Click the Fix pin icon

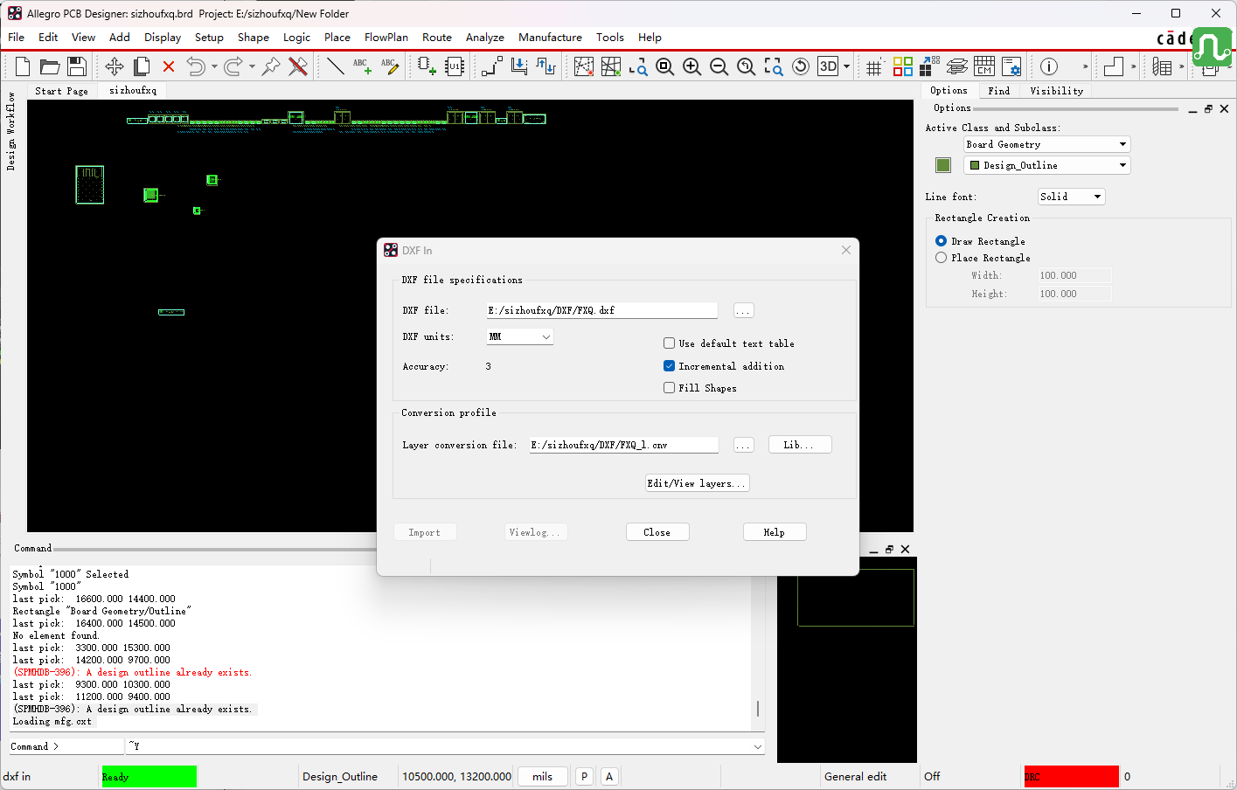[271, 66]
